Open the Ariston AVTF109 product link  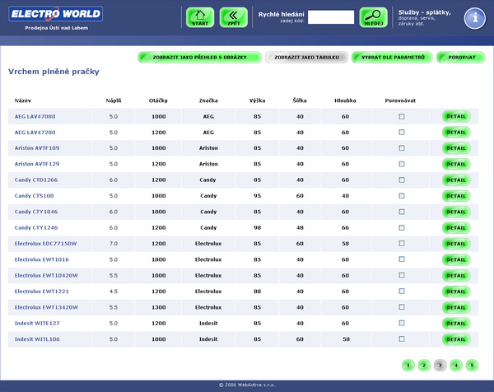[37, 148]
